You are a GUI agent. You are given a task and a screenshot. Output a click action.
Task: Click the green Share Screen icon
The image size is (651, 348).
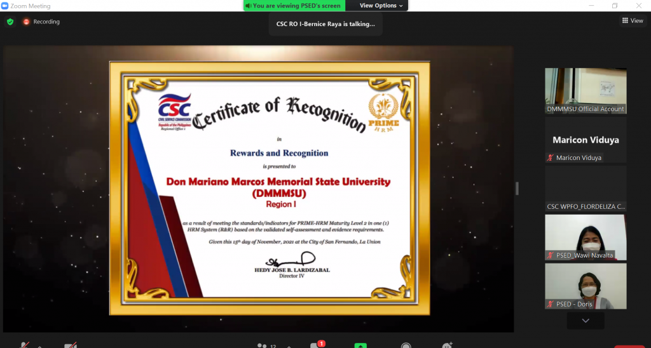tap(360, 345)
